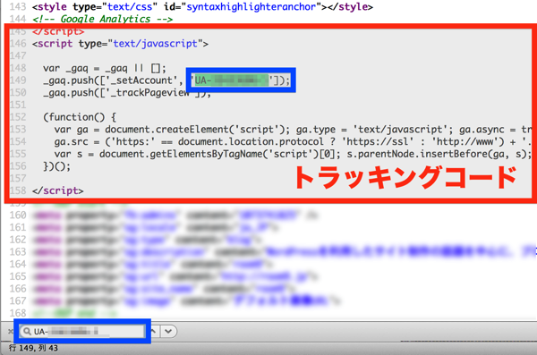Click line number 146
Viewport: 537px width, 355px height.
coord(18,44)
